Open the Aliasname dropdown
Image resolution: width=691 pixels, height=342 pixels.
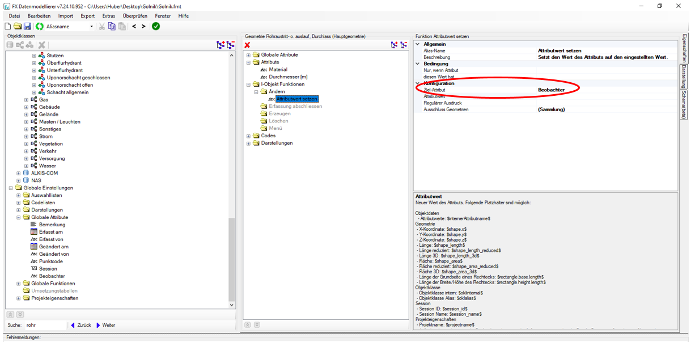tap(91, 26)
